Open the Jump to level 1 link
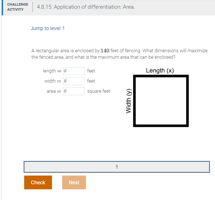Viewport: 215px width, 200px height. coord(47,28)
